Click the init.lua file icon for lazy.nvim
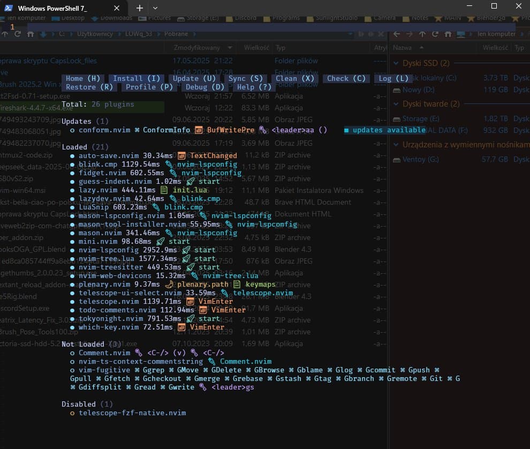 click(x=164, y=190)
